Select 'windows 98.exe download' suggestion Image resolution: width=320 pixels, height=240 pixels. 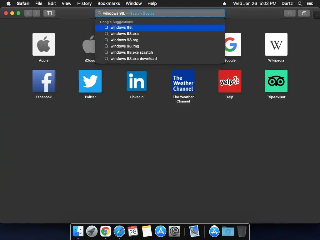tap(160, 59)
